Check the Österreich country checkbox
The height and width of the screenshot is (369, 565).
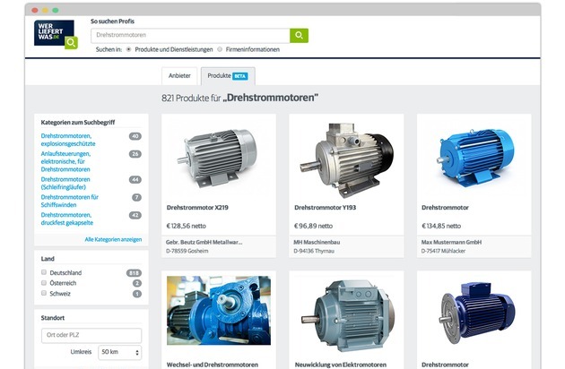[44, 283]
